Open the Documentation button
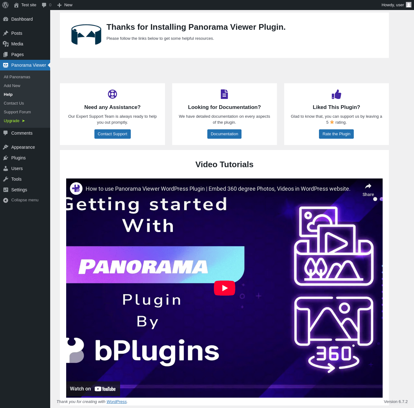Screen dimensions: 414x408 point(224,134)
